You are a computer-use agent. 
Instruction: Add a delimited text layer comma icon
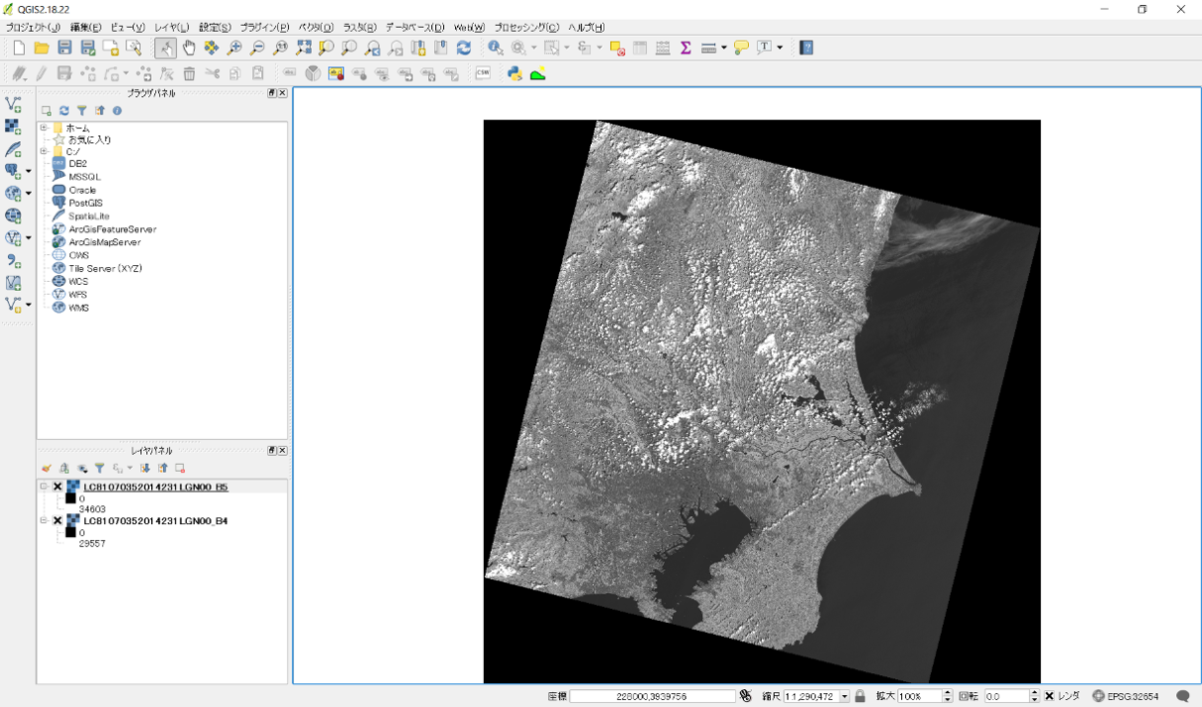click(13, 260)
